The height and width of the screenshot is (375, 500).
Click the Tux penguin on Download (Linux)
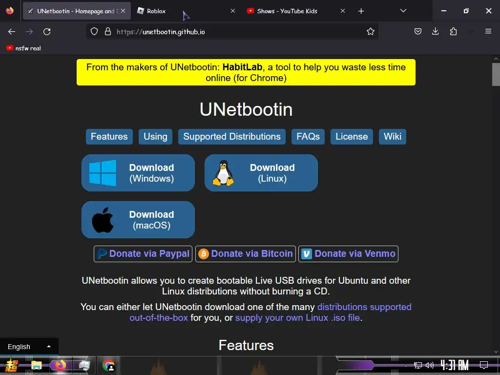(x=223, y=173)
